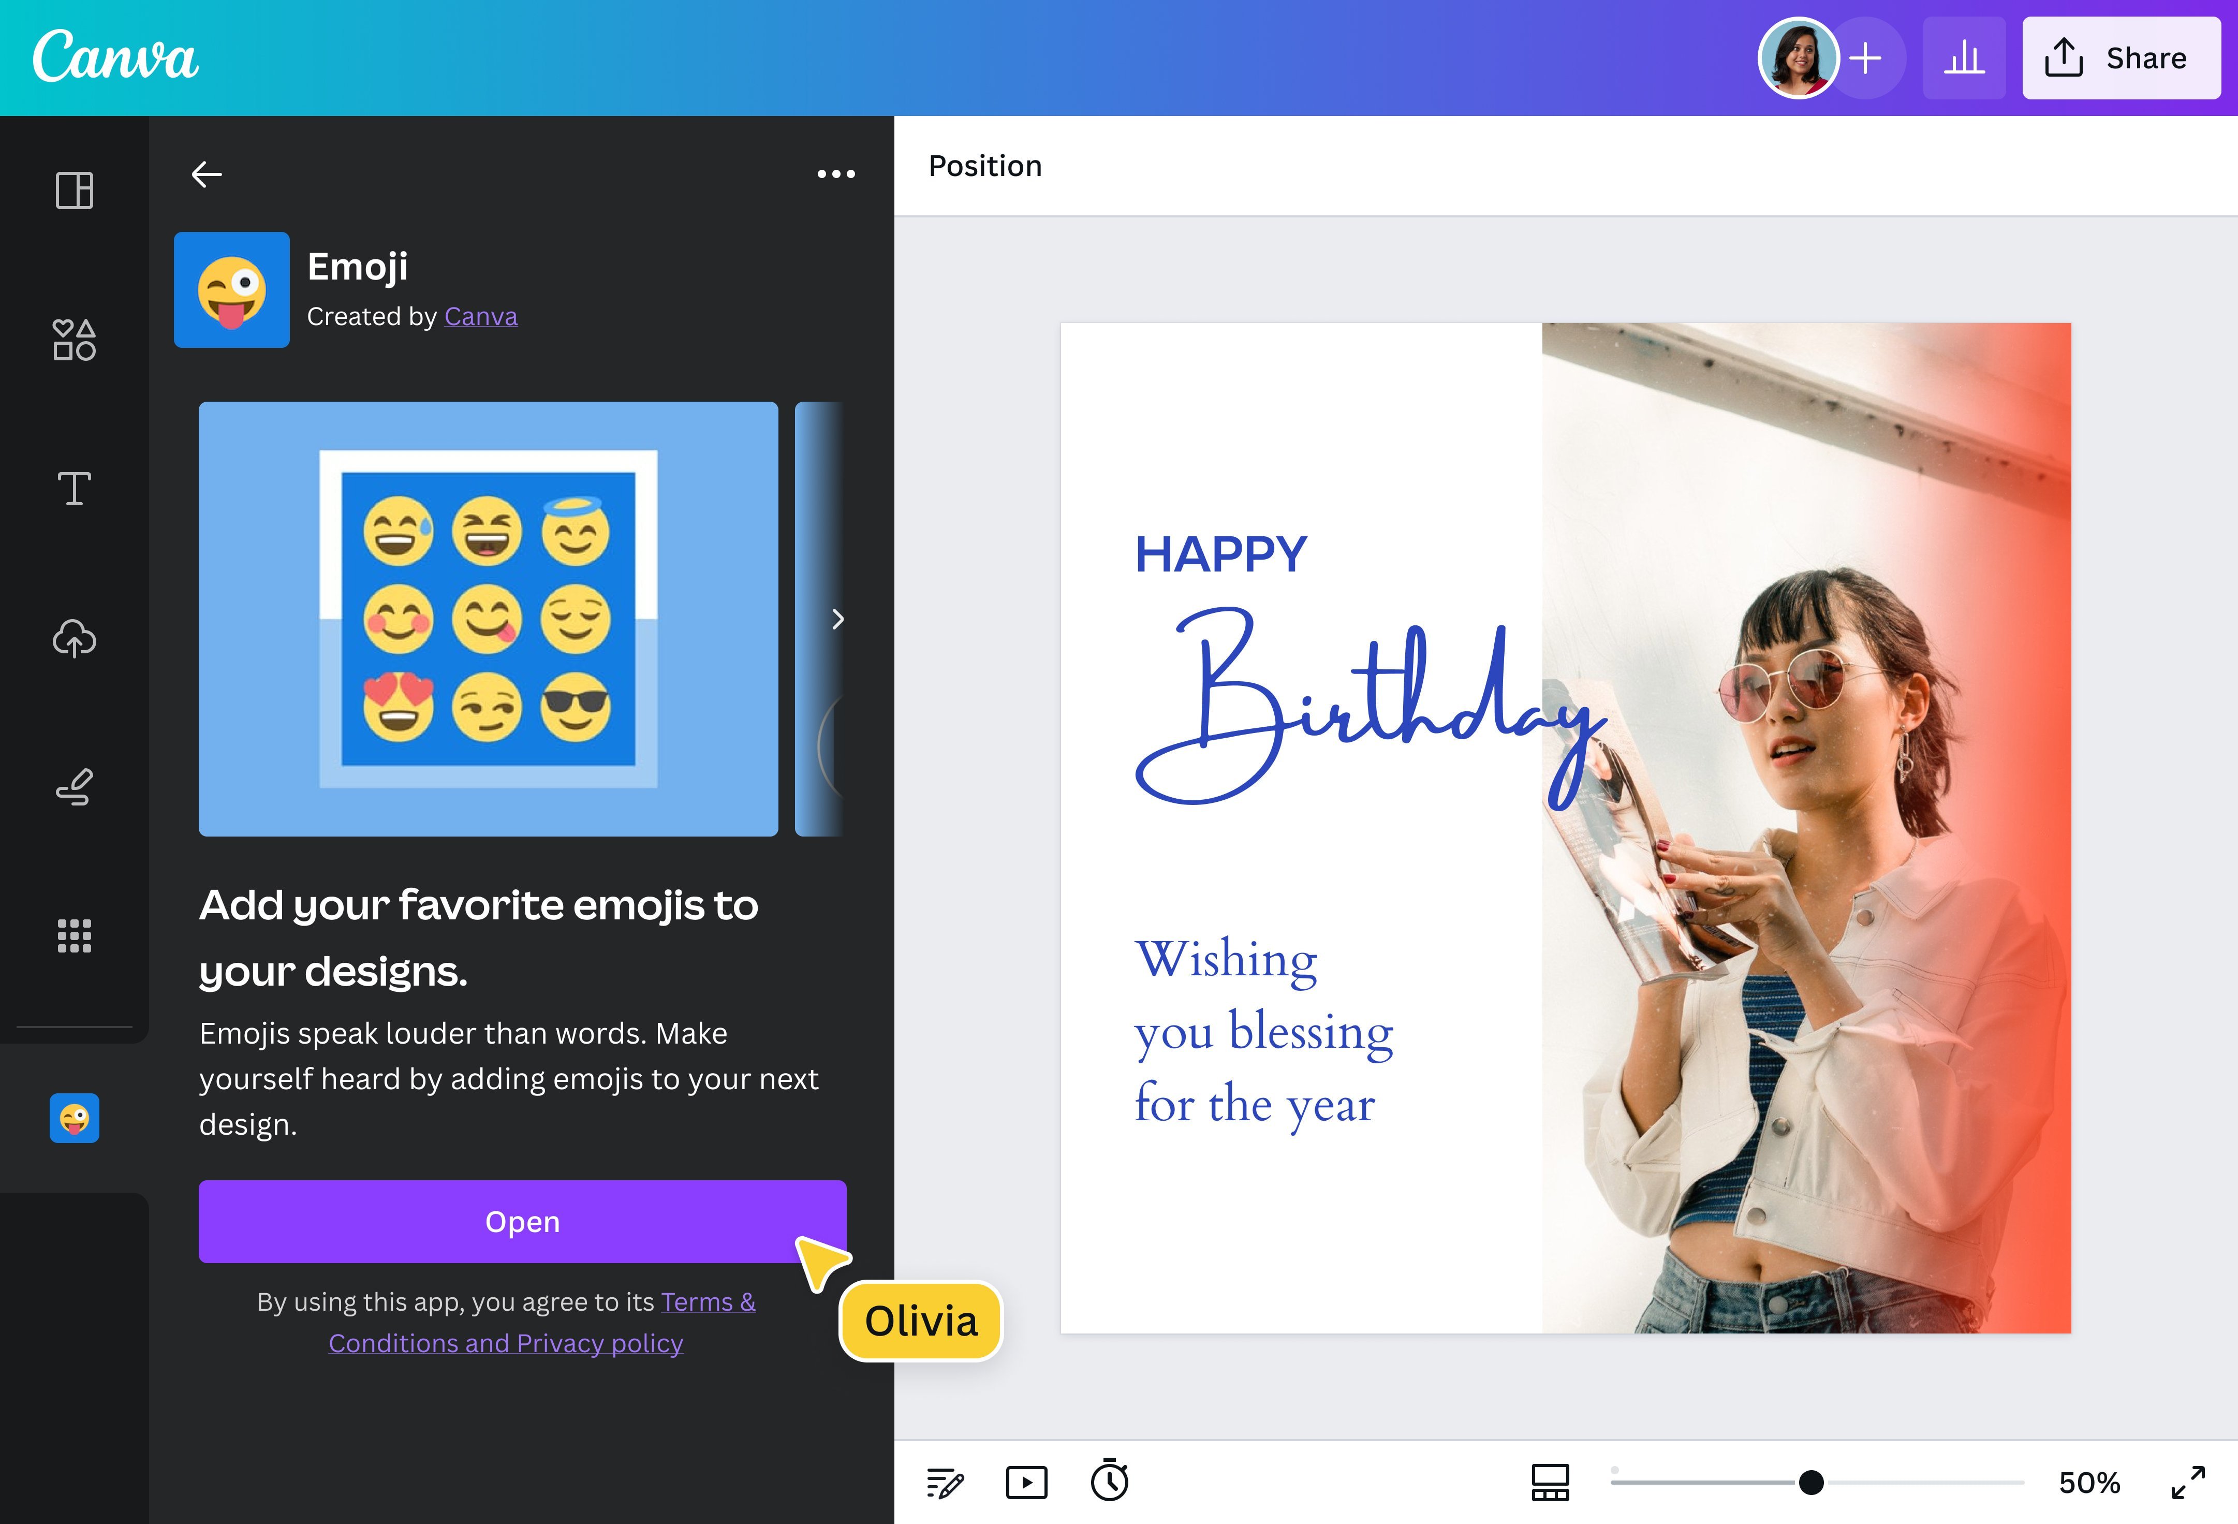This screenshot has height=1524, width=2238.
Task: Expand the app options menu with three dots
Action: (x=834, y=173)
